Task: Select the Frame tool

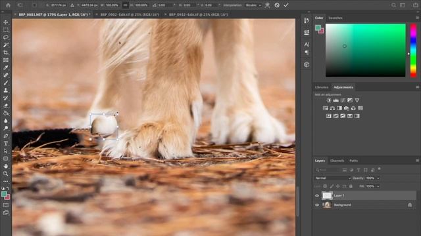Action: tap(6, 60)
